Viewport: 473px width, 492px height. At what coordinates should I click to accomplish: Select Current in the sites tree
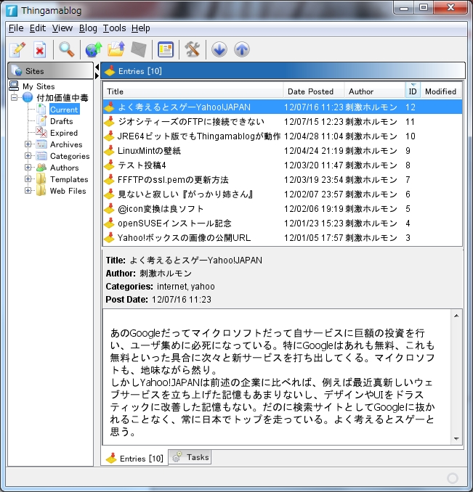[x=64, y=110]
